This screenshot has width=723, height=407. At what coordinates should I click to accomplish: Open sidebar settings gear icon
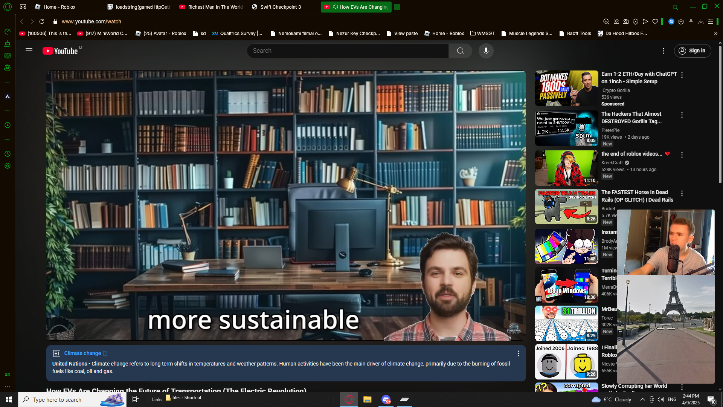7,166
